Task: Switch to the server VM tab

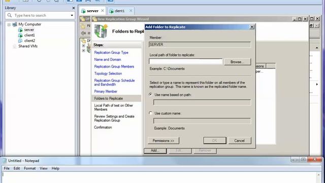Action: coord(92,11)
